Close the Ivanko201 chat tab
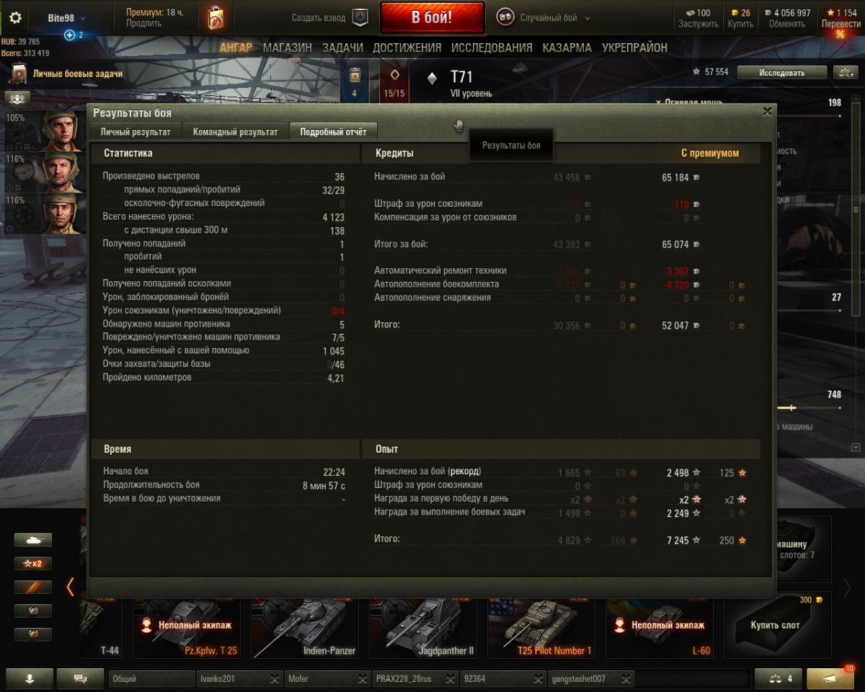The height and width of the screenshot is (692, 865). pyautogui.click(x=275, y=678)
